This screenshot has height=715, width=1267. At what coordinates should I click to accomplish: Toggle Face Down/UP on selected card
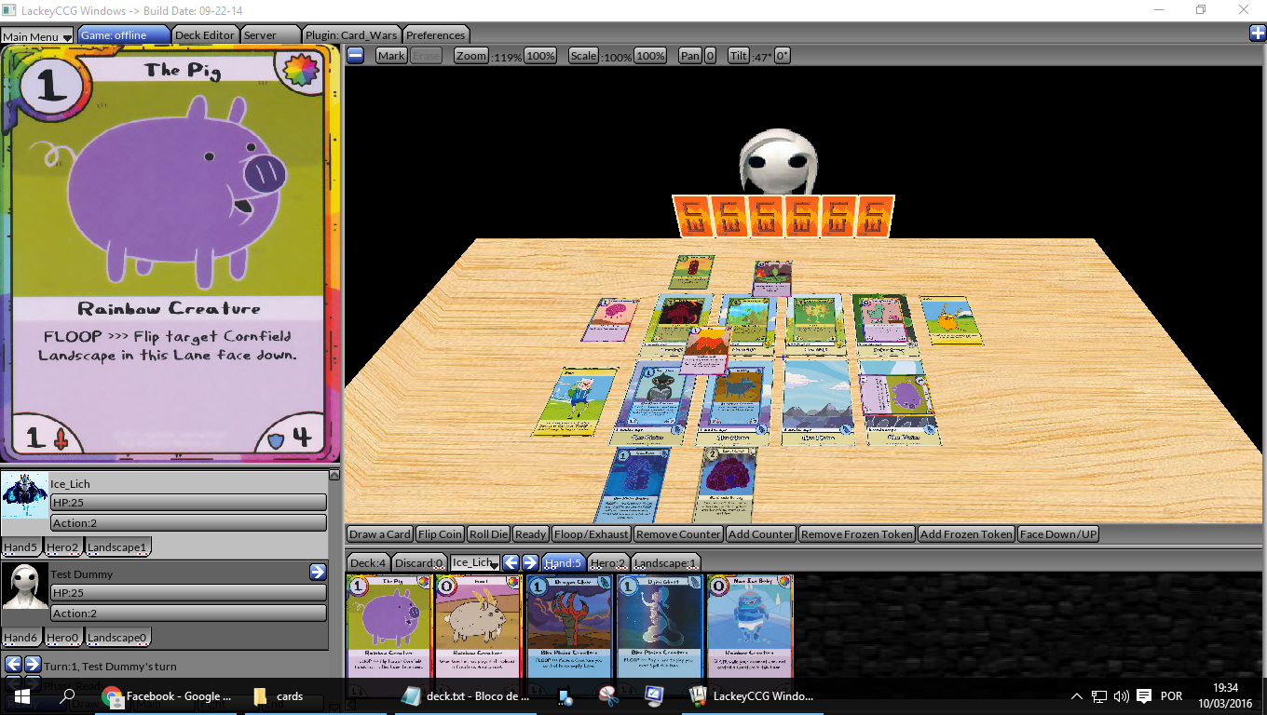1058,533
